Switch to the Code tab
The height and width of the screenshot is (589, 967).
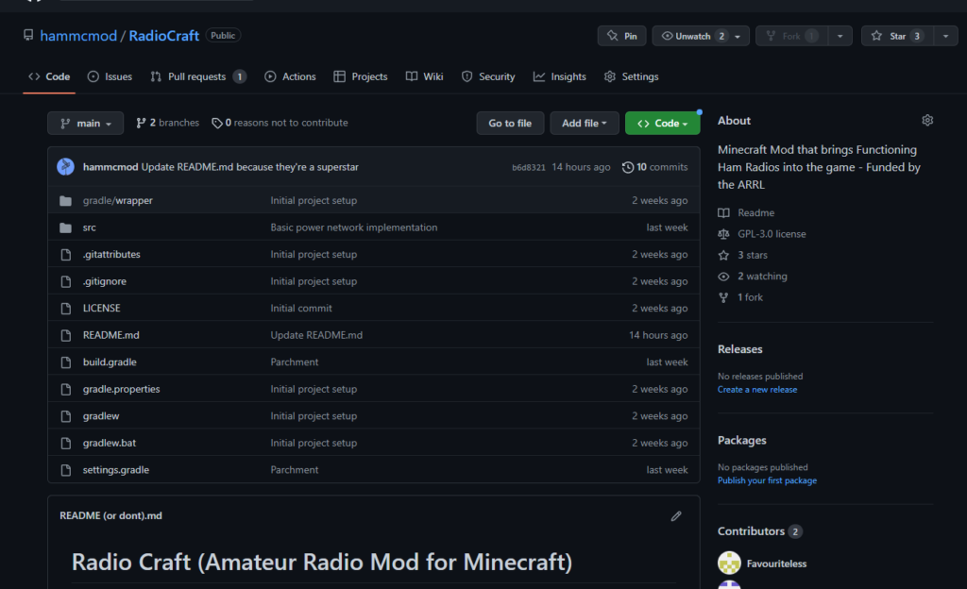pyautogui.click(x=49, y=76)
